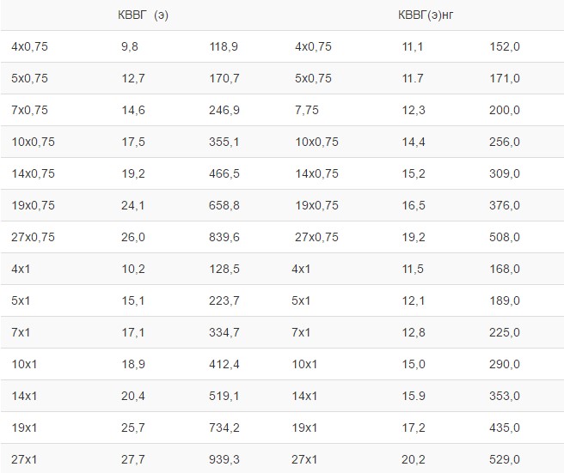Select the cell with 412,4

[224, 365]
